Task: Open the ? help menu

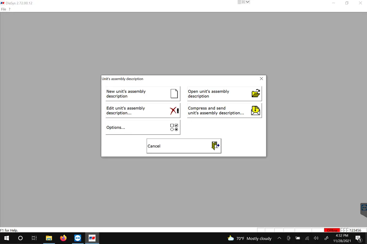Action: coord(9,9)
